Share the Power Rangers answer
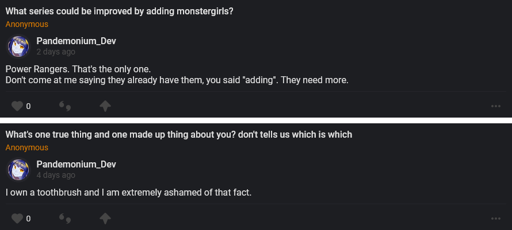The image size is (512, 230). tap(105, 106)
